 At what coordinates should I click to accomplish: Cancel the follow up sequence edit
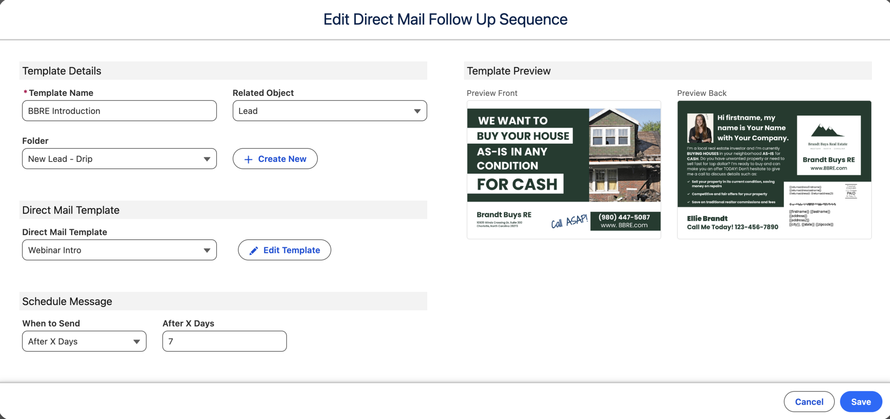(809, 402)
